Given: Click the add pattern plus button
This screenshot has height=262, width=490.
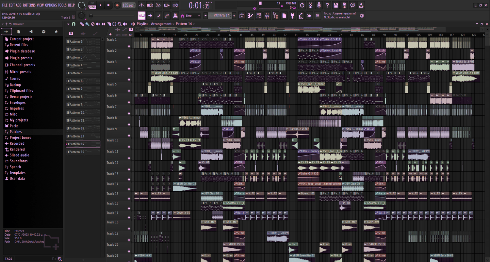Looking at the screenshot, I should coord(234,16).
